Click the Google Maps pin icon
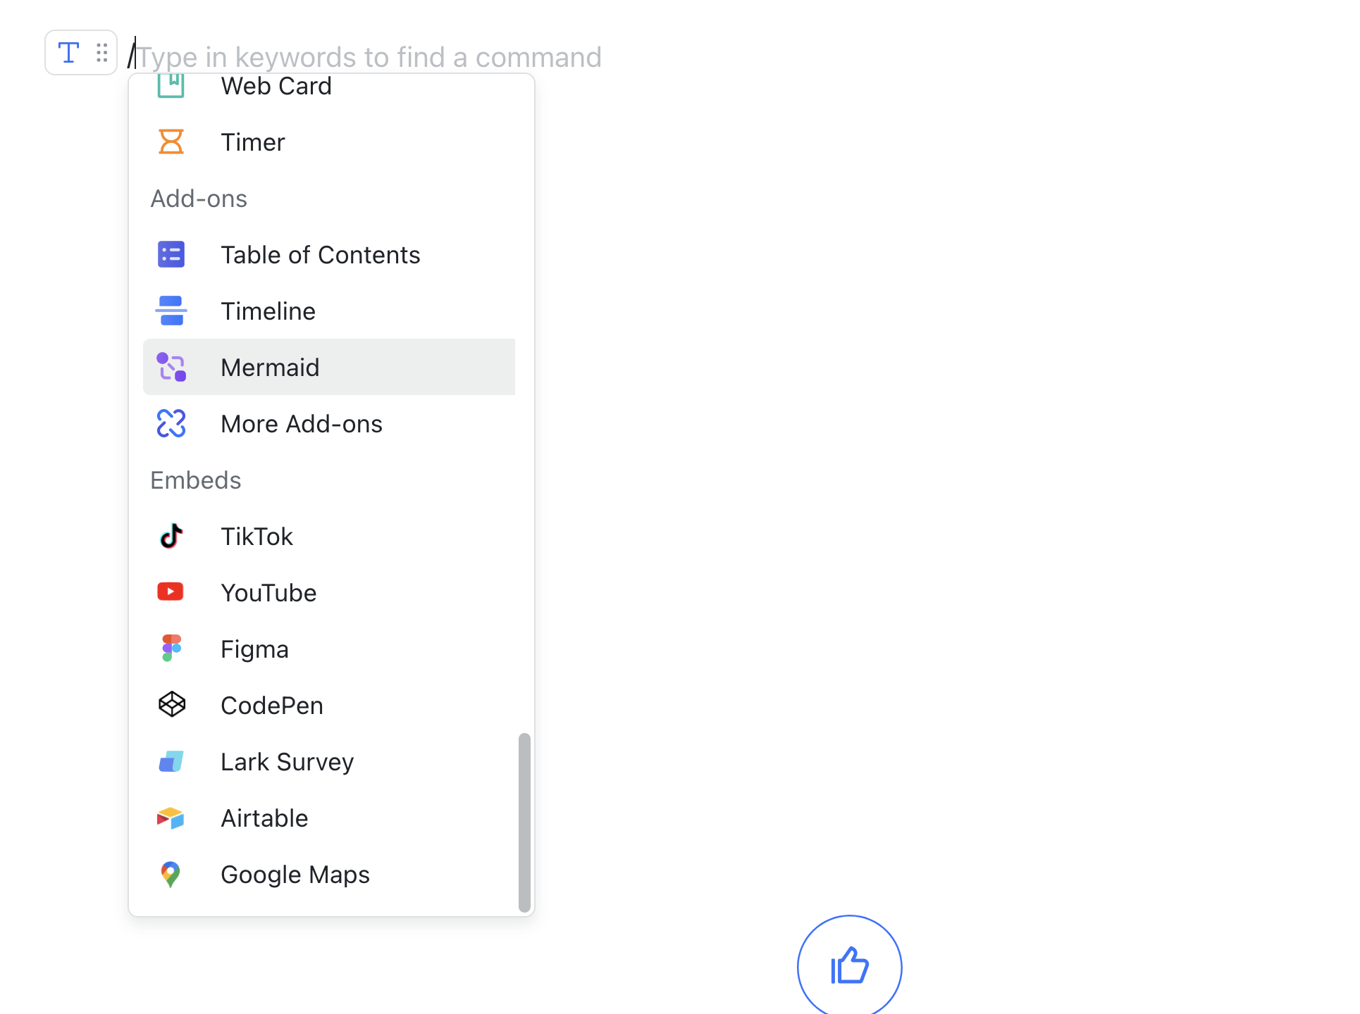1360x1014 pixels. (171, 874)
